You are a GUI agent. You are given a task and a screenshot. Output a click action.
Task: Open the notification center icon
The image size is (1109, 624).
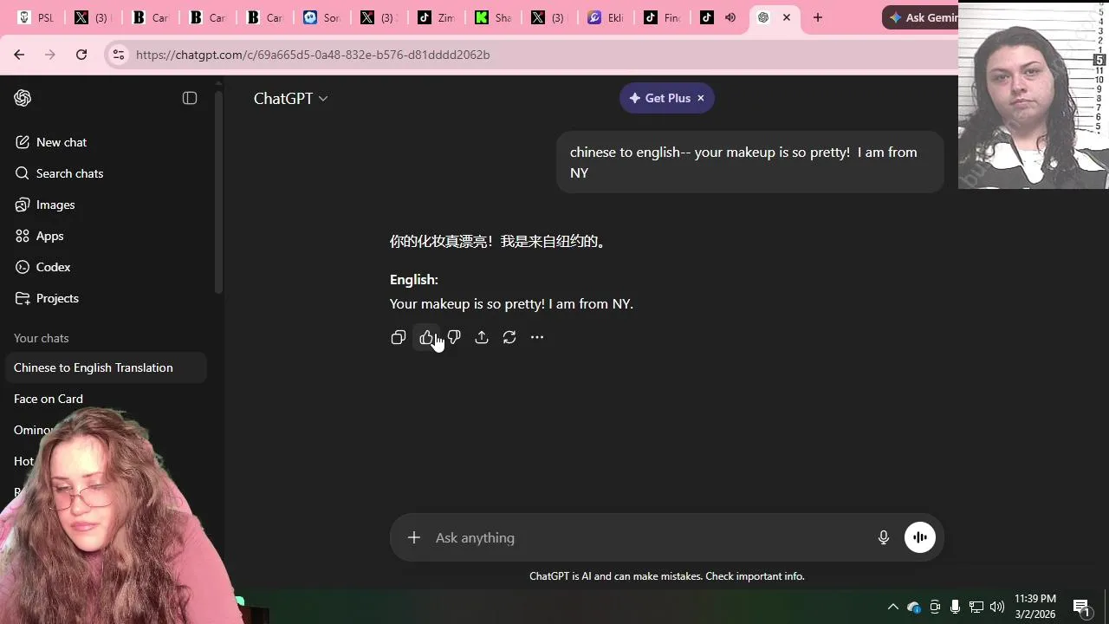click(1081, 607)
